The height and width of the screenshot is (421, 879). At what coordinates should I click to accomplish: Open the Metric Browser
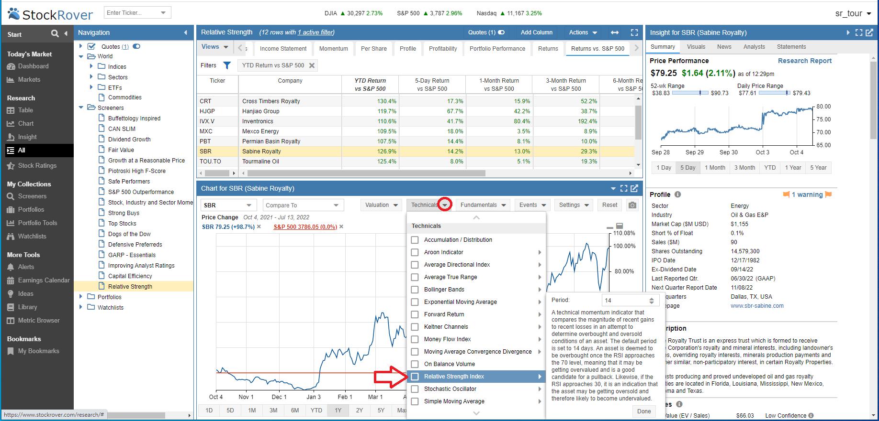pyautogui.click(x=33, y=321)
